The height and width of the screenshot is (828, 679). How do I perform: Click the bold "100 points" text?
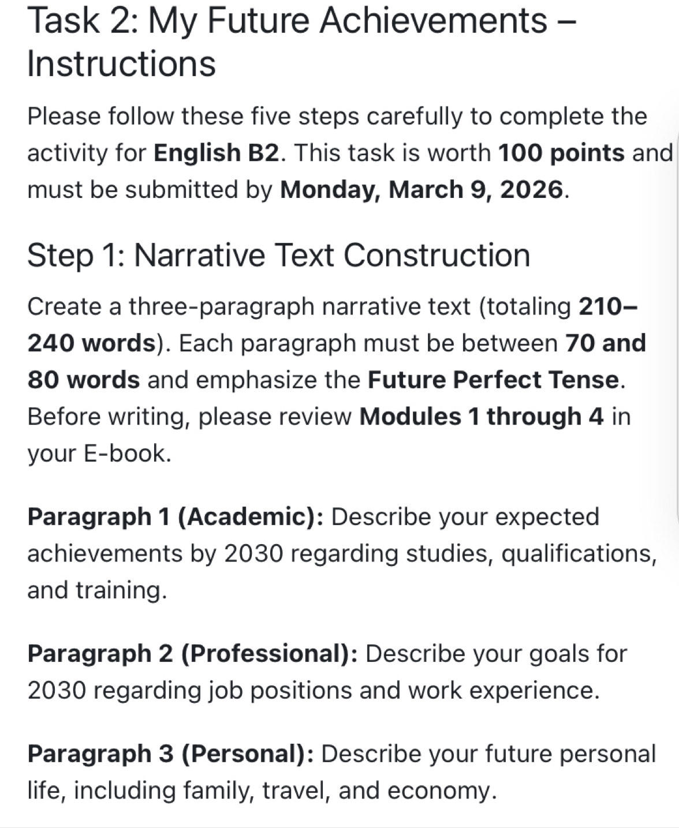[x=561, y=153]
